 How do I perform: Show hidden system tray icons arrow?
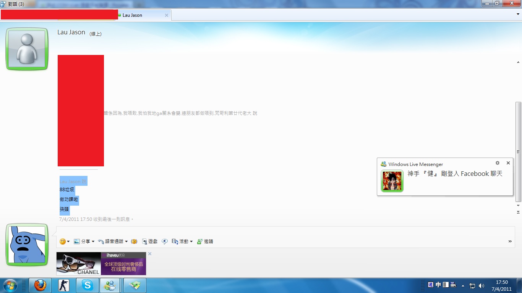(463, 286)
